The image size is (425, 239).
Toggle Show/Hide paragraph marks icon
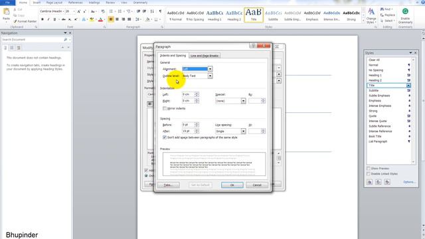click(160, 11)
